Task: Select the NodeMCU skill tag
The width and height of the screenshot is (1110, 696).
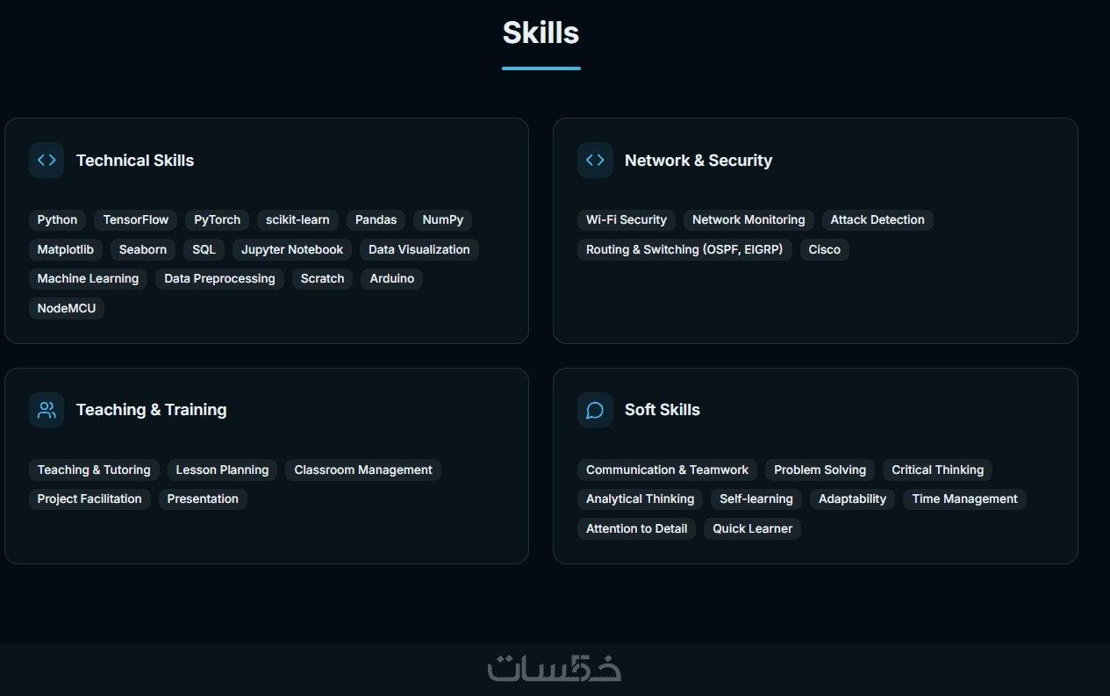Action: (67, 309)
